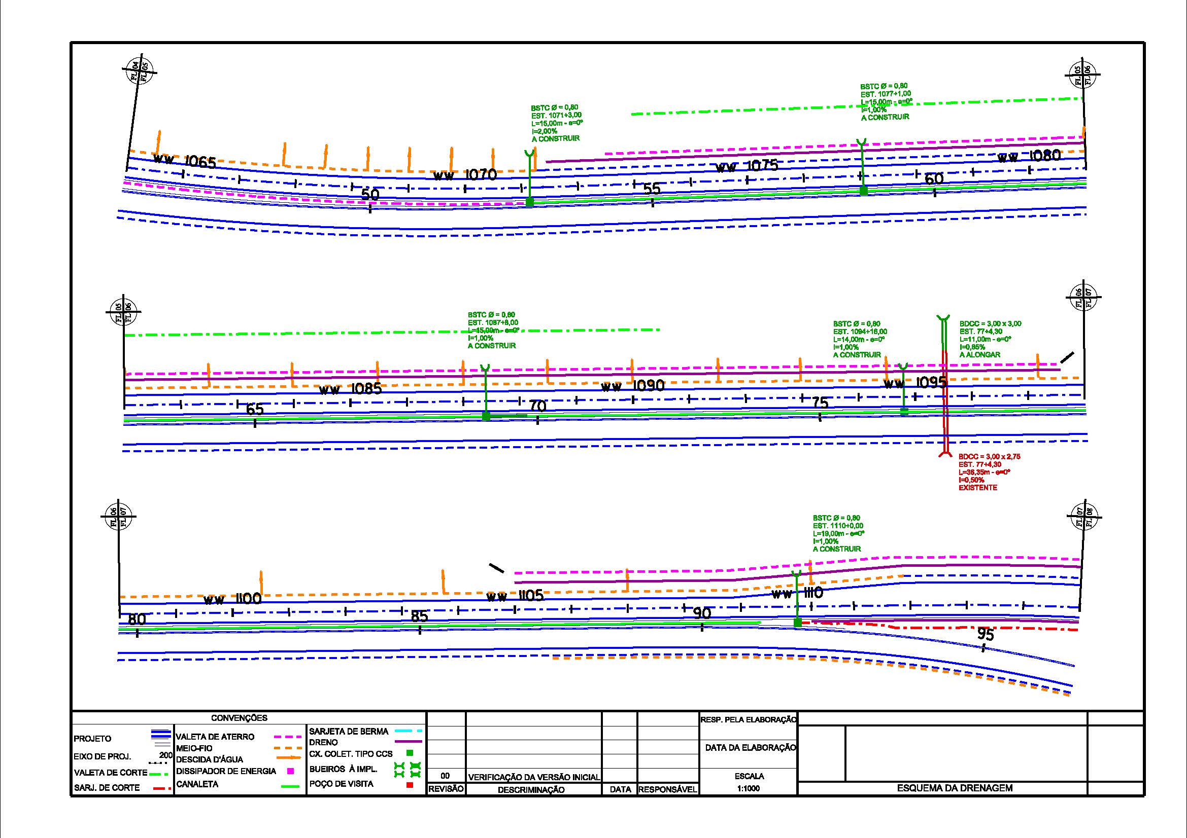1187x838 pixels.
Task: Click the FL 07/FL 08 sheet match marker
Action: (x=1084, y=516)
